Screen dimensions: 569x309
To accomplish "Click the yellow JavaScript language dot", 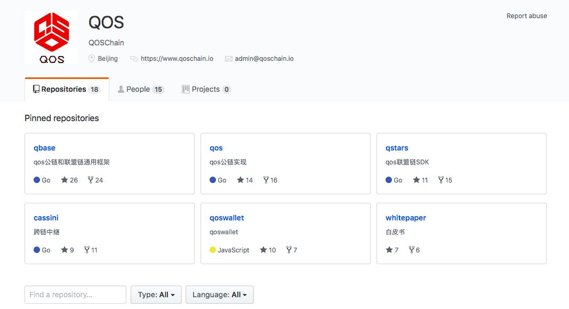I will click(x=213, y=249).
